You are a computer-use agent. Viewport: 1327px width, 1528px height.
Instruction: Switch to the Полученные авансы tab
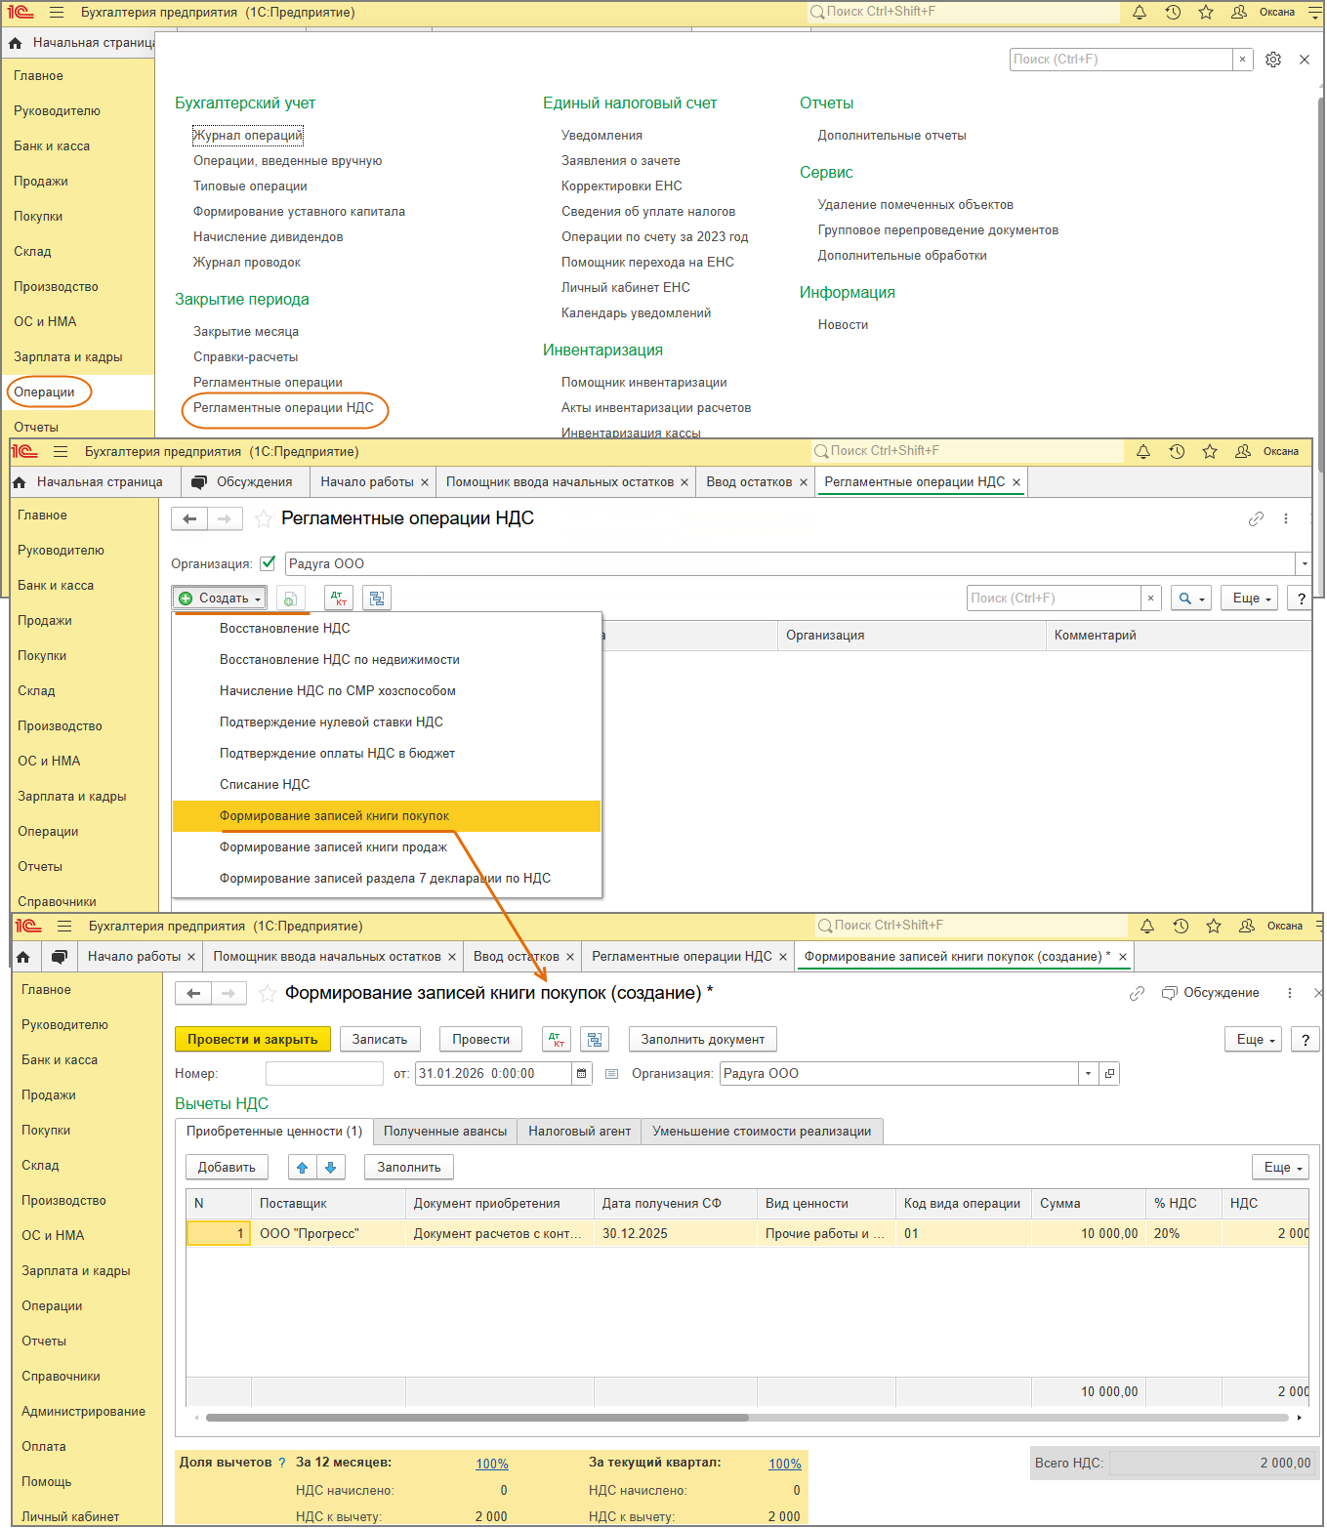coord(445,1132)
